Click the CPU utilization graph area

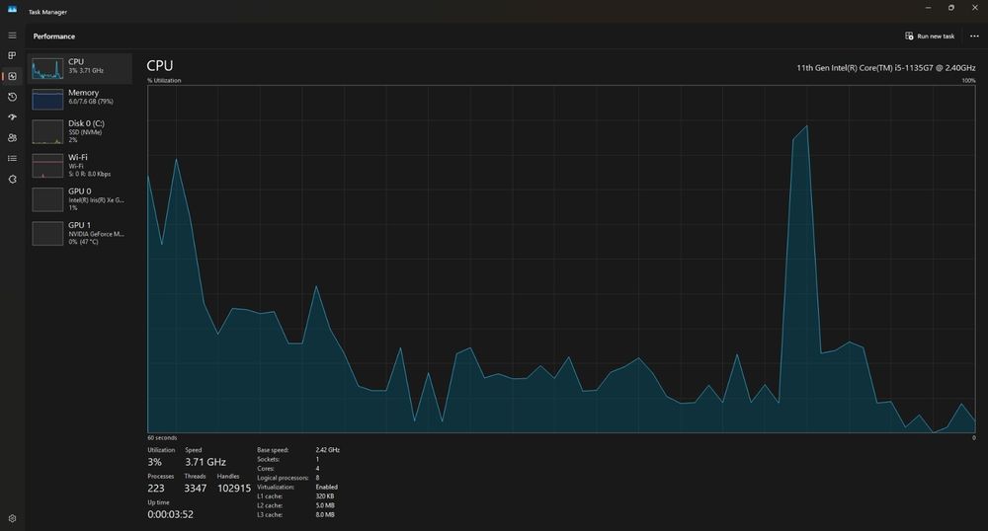click(x=561, y=259)
